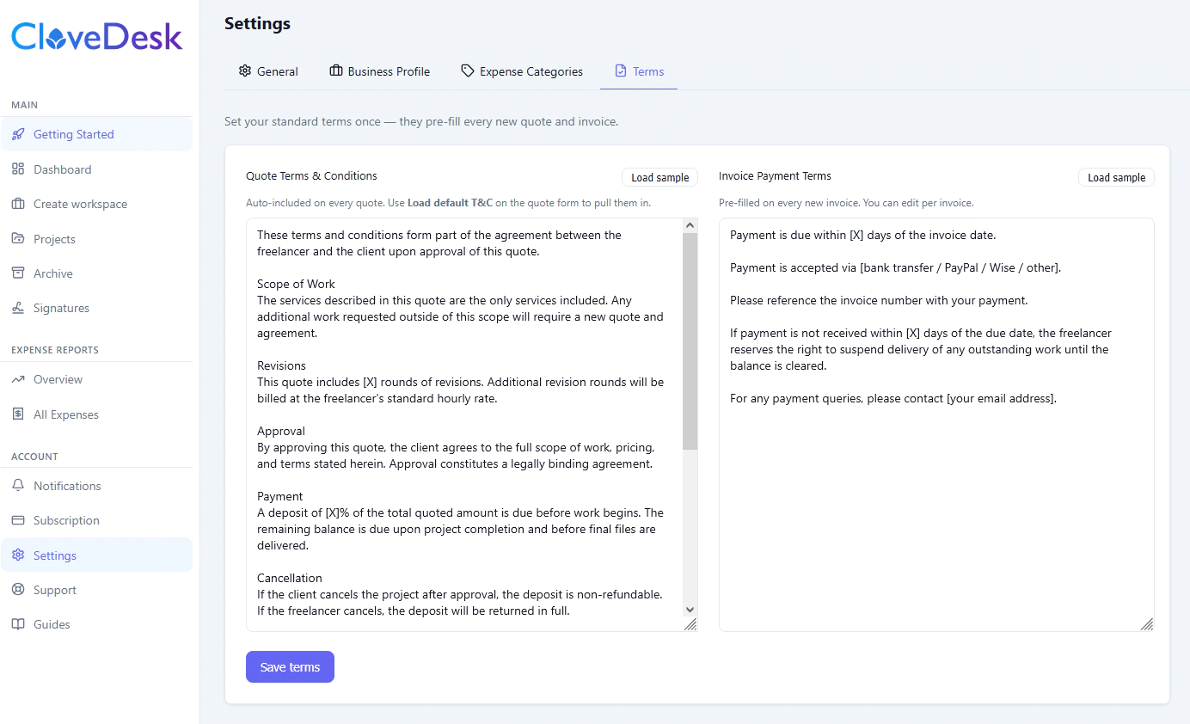Open the General settings tab

[268, 71]
